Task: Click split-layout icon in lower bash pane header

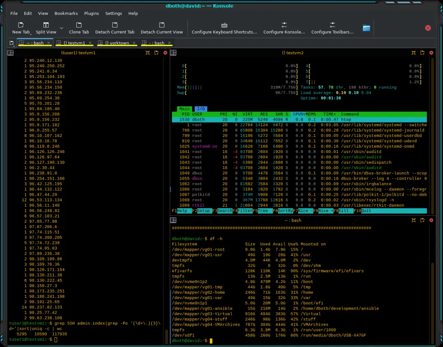Action: (173, 220)
